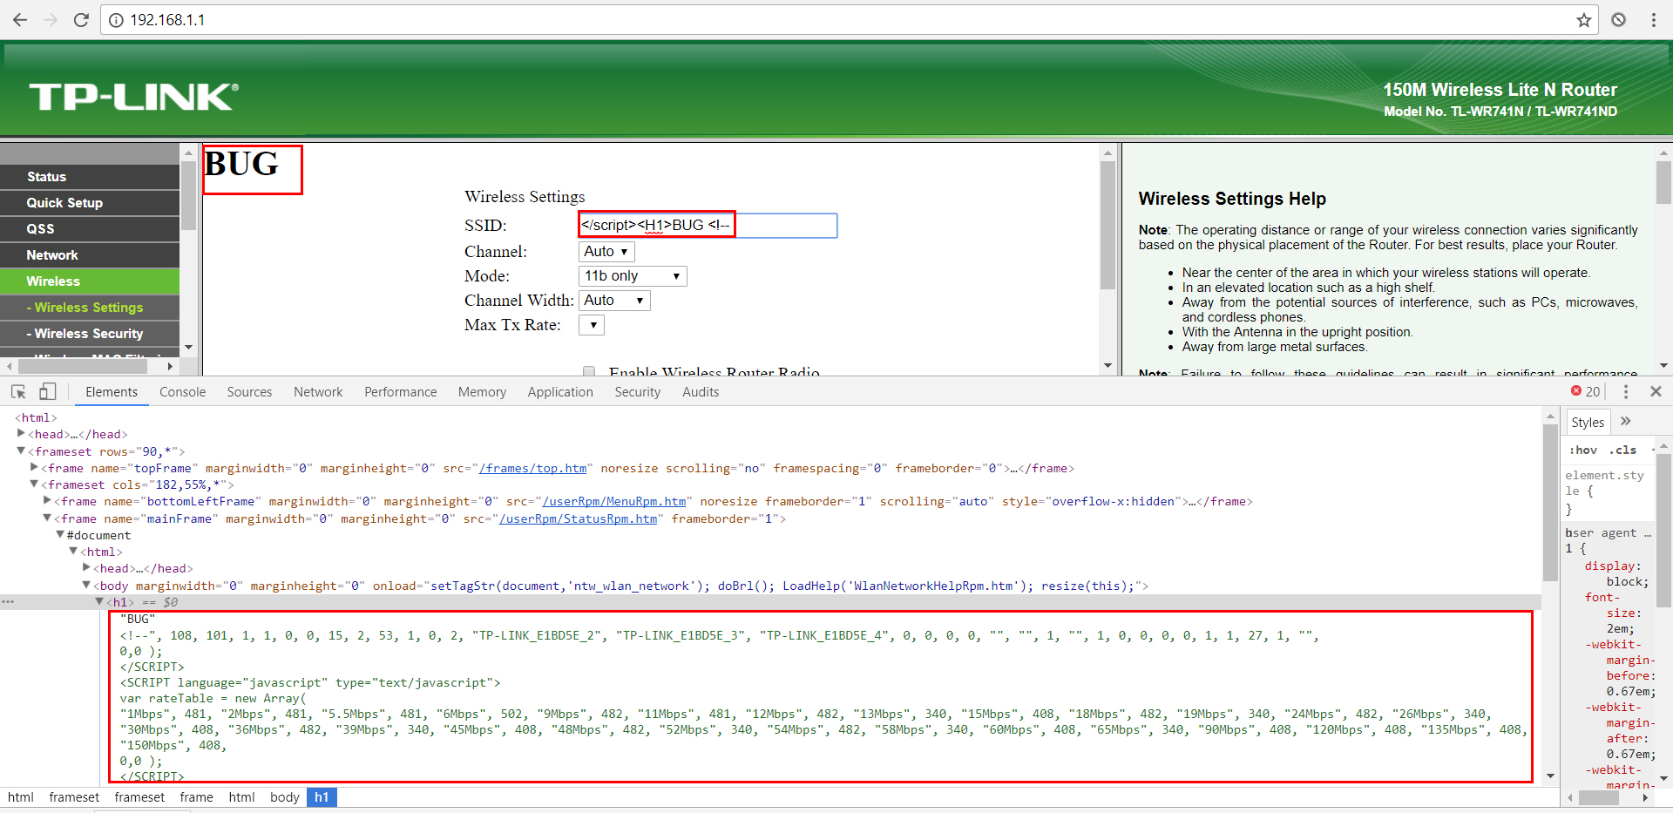
Task: Open the Memory tab
Action: point(482,392)
